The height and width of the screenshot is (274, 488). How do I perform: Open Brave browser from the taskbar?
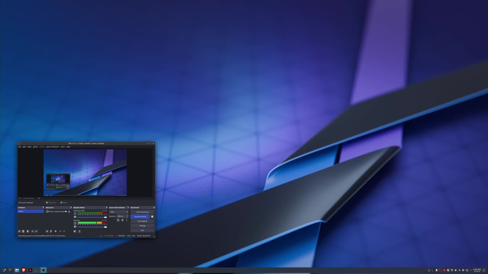tap(24, 270)
